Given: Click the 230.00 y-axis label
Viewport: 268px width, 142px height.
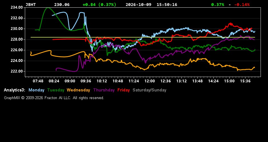Looking at the screenshot, I should [17, 29].
